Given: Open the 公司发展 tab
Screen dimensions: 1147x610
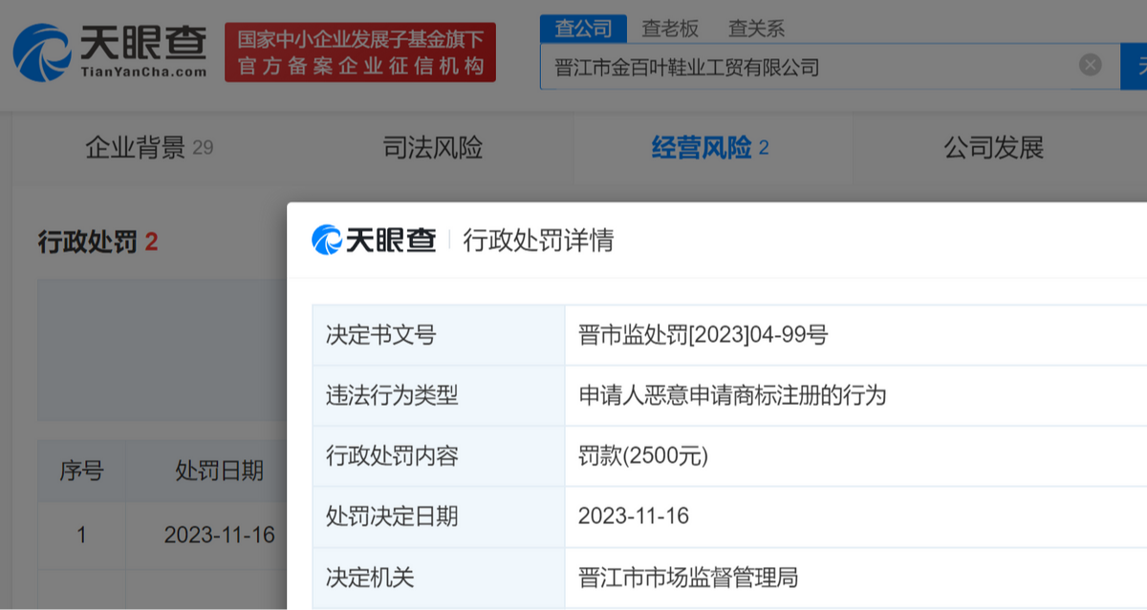Looking at the screenshot, I should click(993, 148).
